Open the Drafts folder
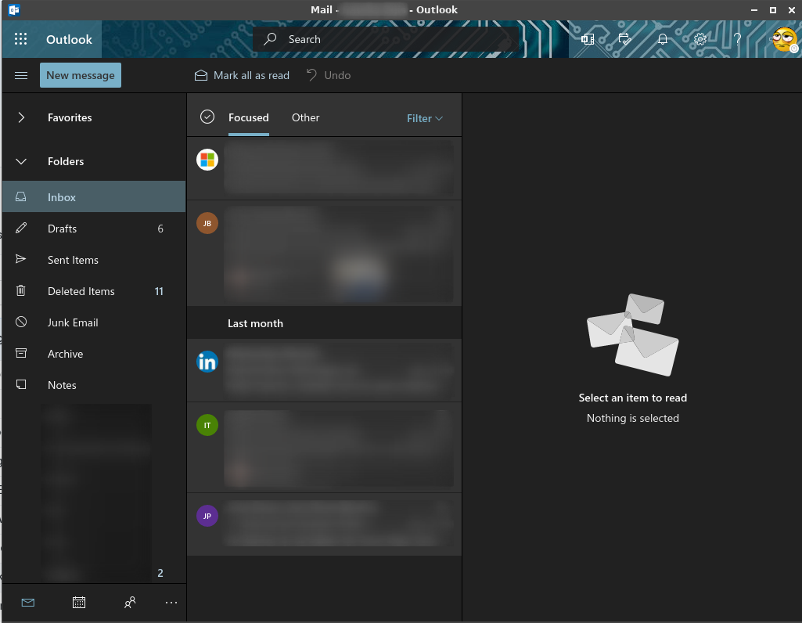 point(94,228)
